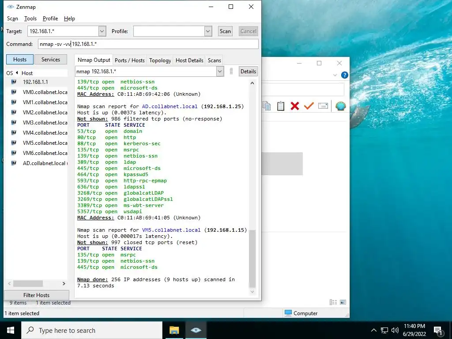Click the copy icon in background window toolbar

coord(267,106)
